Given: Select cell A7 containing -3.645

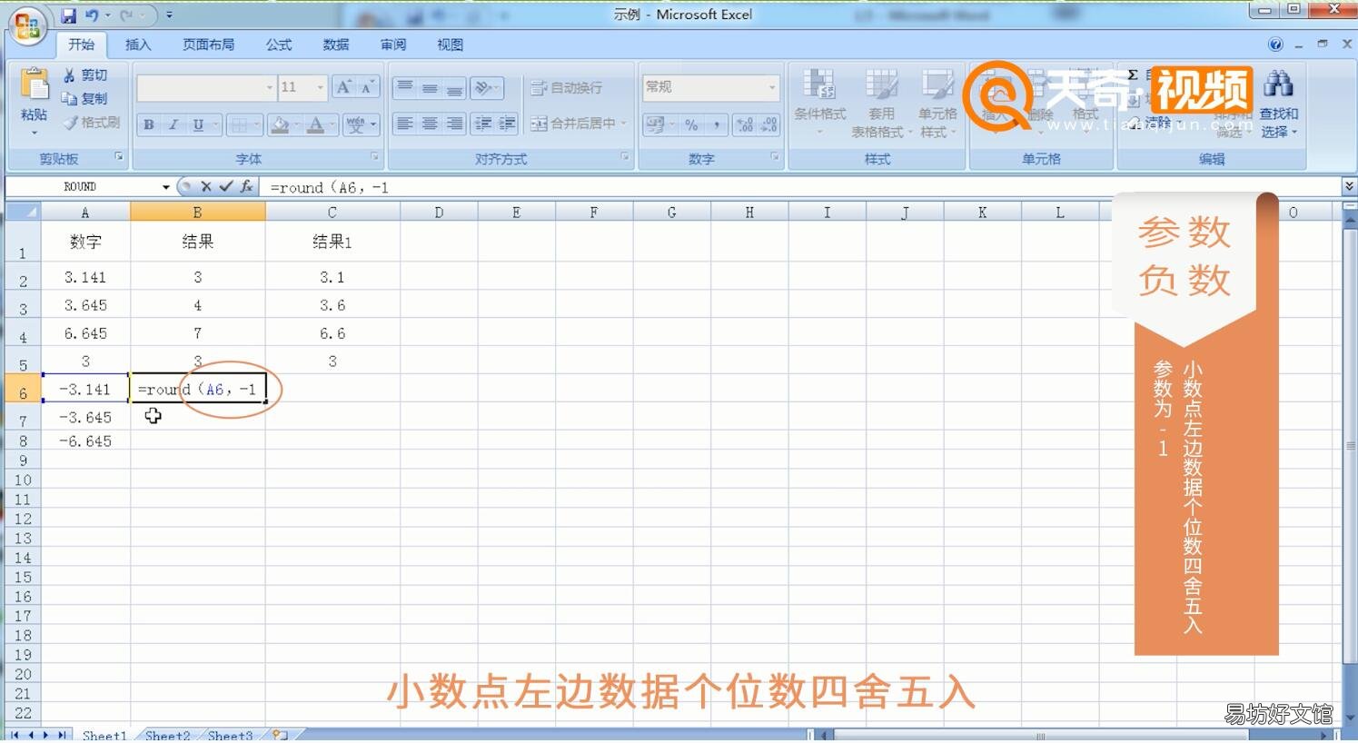Looking at the screenshot, I should pos(85,417).
